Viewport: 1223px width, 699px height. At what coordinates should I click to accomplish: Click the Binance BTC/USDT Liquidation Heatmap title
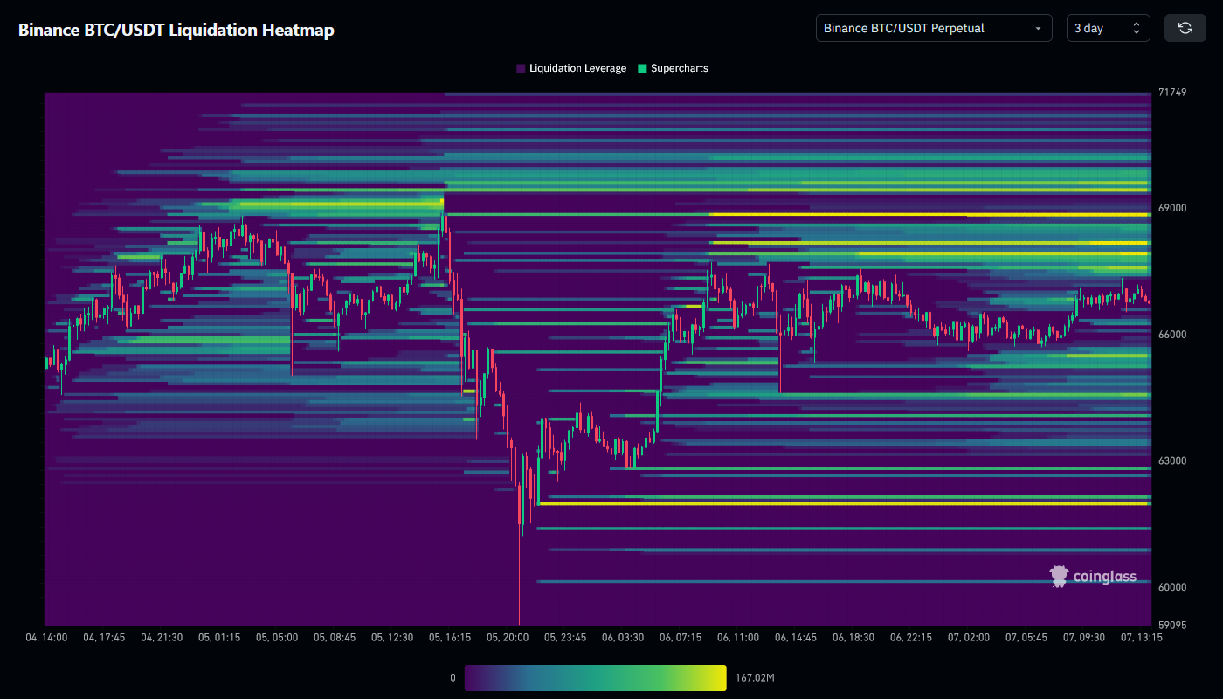(x=176, y=30)
